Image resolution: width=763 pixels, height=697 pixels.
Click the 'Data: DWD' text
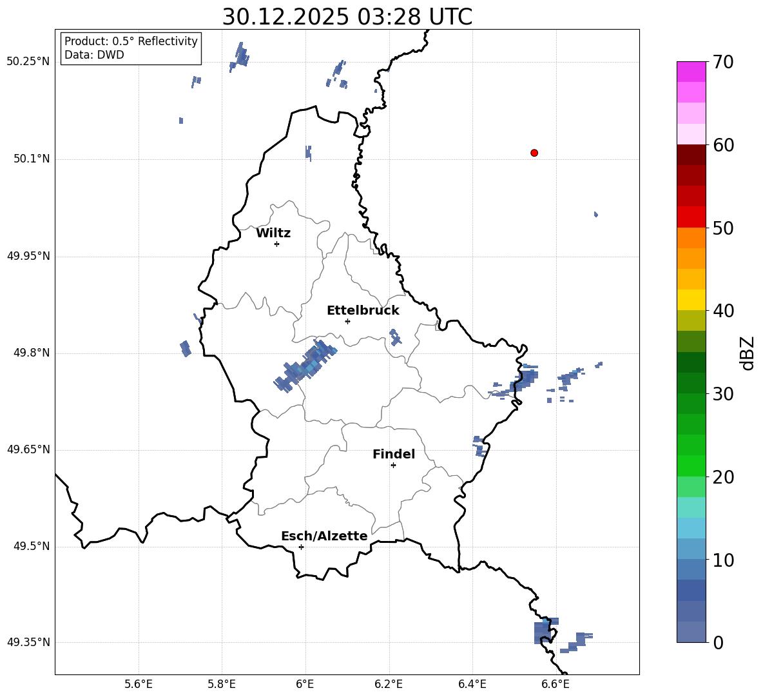click(x=94, y=55)
